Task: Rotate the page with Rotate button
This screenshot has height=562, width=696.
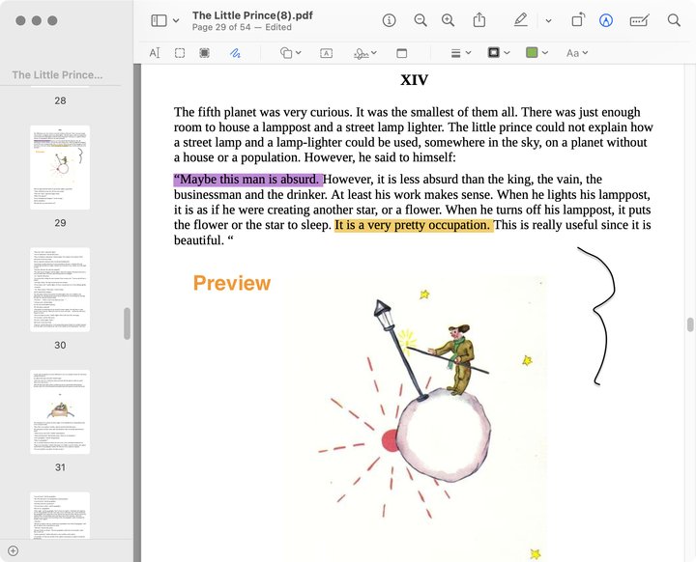Action: coord(578,20)
